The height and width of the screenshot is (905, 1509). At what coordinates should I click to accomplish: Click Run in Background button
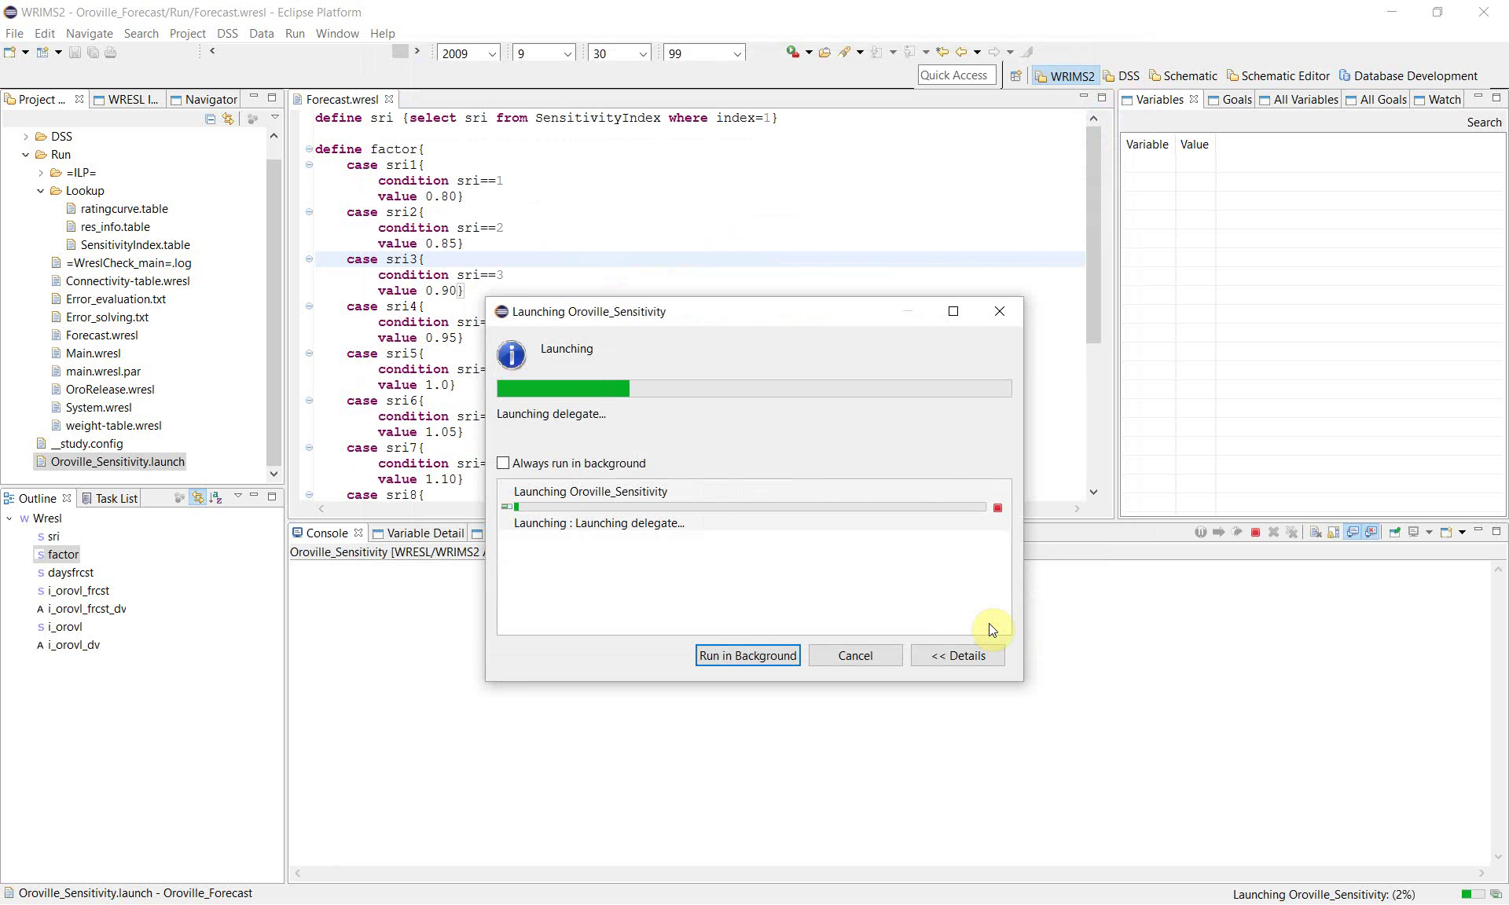coord(748,656)
